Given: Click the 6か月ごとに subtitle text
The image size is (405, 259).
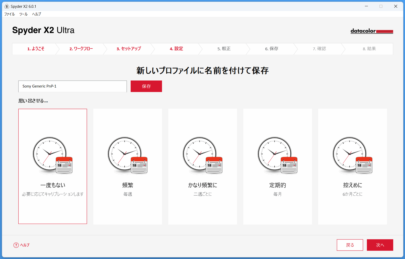Looking at the screenshot, I should [x=353, y=194].
